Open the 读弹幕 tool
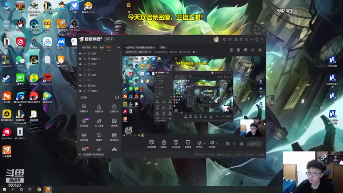 click(114, 123)
